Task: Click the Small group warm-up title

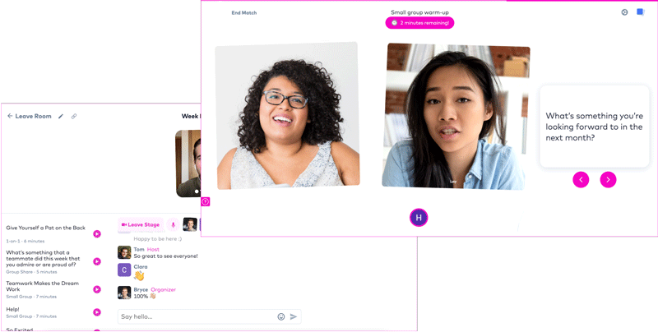Action: 419,12
